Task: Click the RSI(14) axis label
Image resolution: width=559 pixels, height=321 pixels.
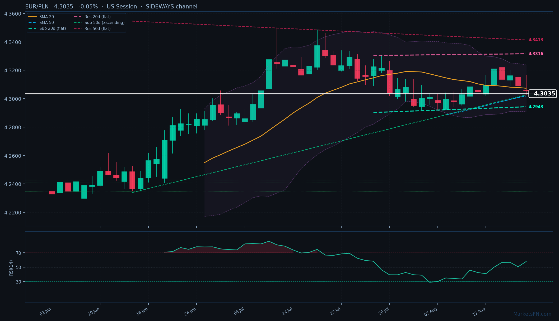Action: tap(11, 268)
